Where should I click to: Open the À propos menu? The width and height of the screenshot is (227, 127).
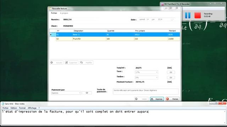point(64,13)
